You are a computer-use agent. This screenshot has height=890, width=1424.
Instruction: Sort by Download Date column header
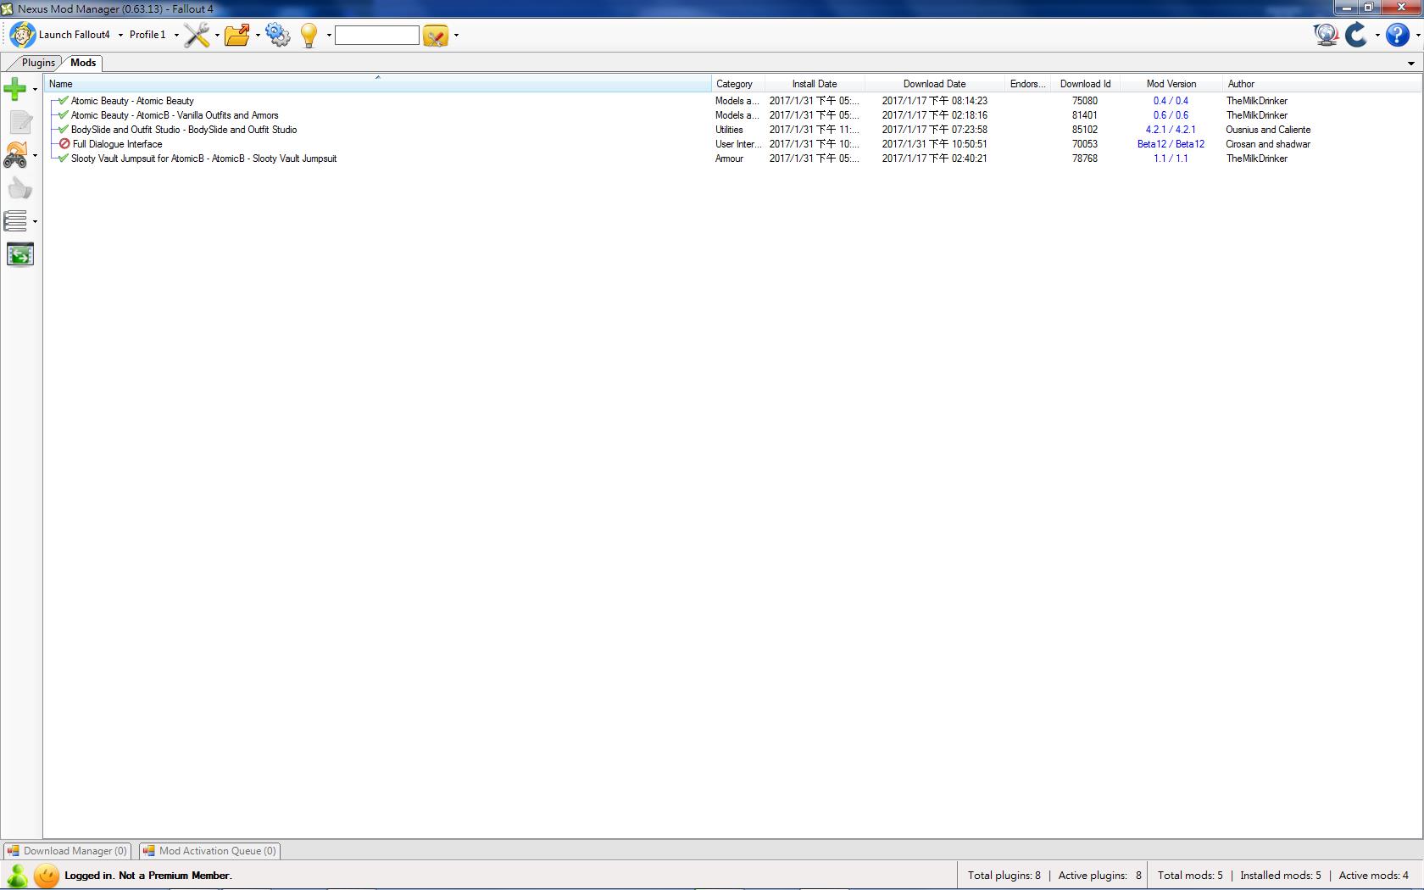tap(934, 84)
